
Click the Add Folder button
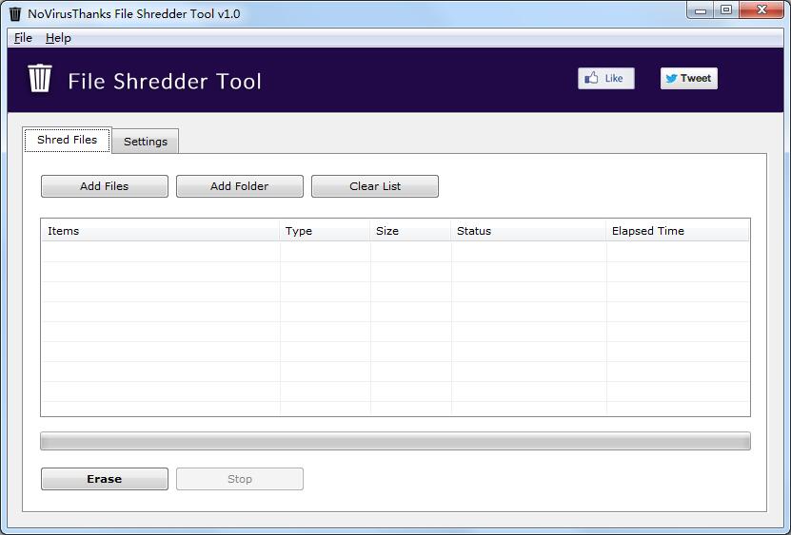click(x=239, y=186)
